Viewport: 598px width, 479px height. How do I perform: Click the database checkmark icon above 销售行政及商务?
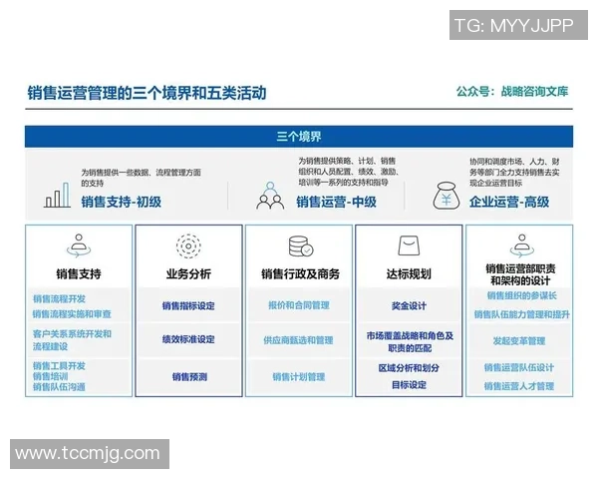(x=301, y=246)
